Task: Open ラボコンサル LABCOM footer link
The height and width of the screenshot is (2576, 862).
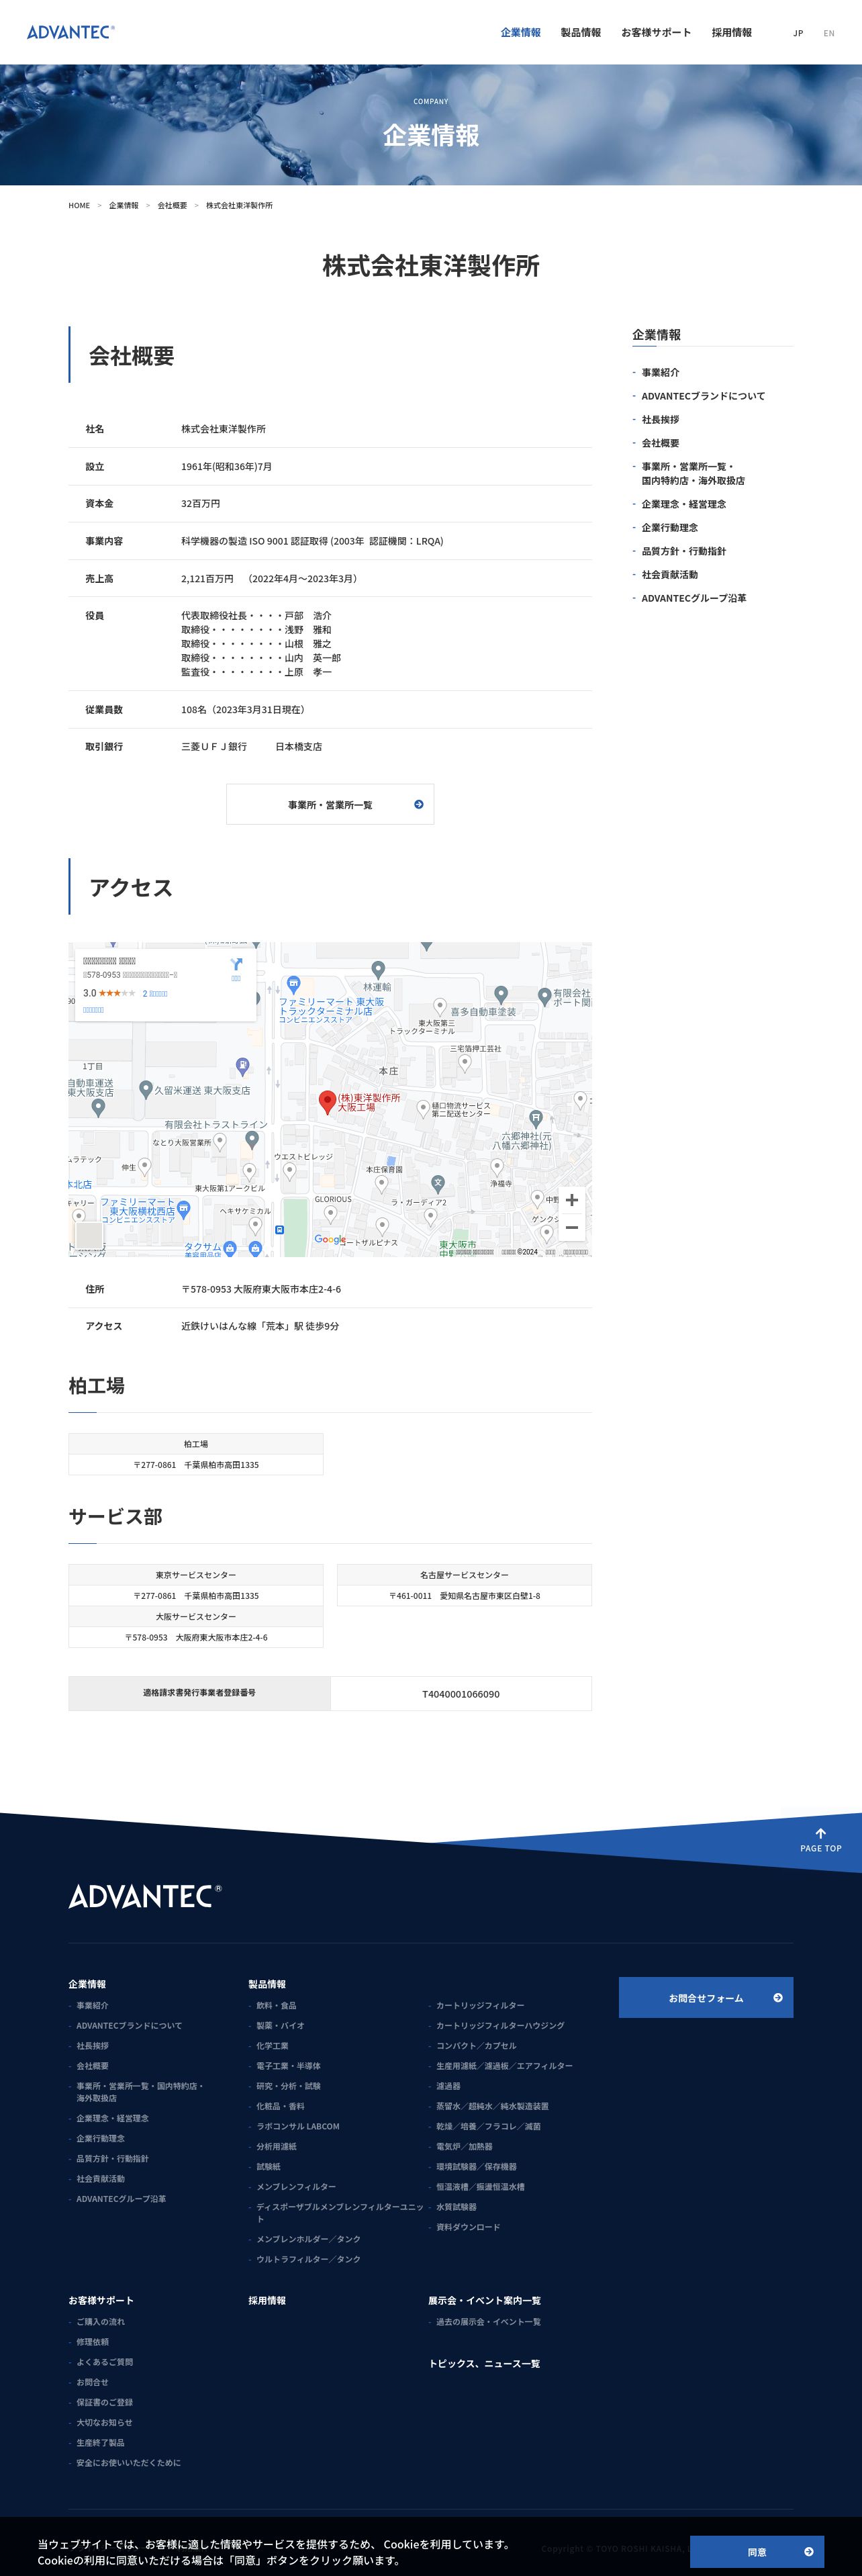Action: click(298, 2126)
